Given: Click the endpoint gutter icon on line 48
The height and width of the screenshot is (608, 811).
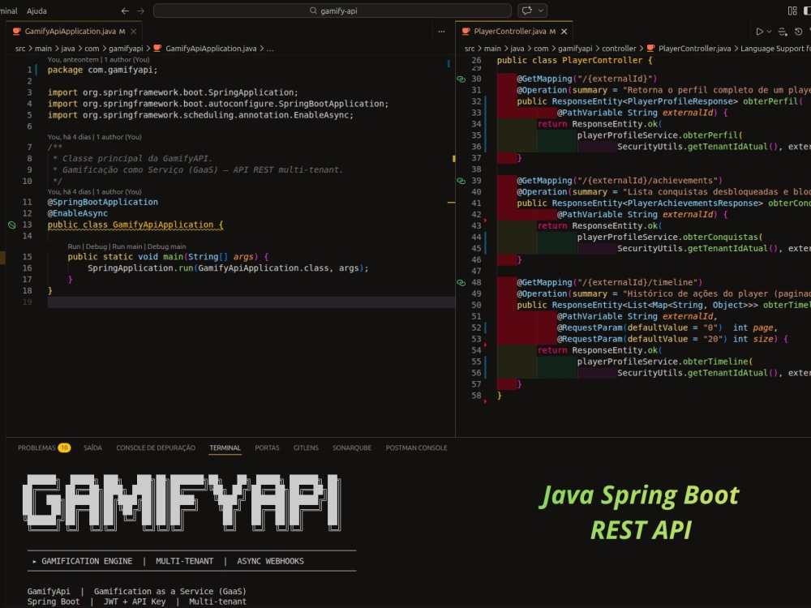Looking at the screenshot, I should tap(461, 283).
